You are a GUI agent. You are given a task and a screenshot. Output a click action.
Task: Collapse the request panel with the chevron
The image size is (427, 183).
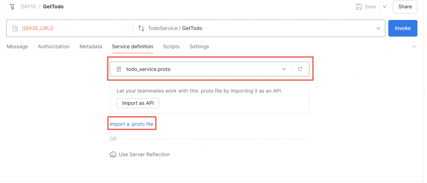[414, 47]
